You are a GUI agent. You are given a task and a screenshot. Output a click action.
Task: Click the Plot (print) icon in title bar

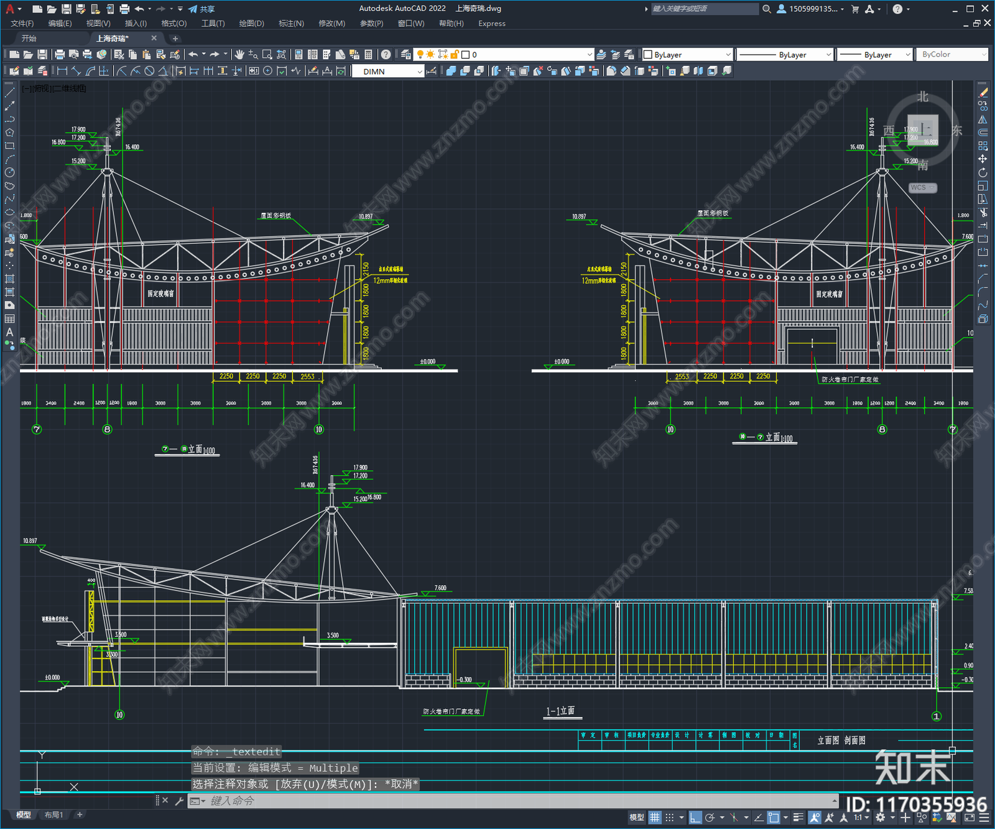point(124,9)
